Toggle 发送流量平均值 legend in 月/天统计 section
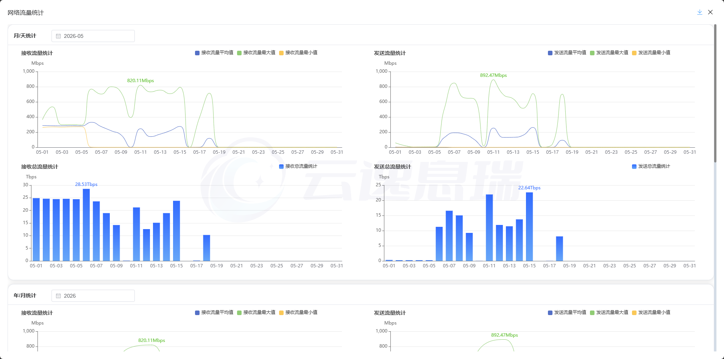The image size is (724, 359). (x=567, y=53)
